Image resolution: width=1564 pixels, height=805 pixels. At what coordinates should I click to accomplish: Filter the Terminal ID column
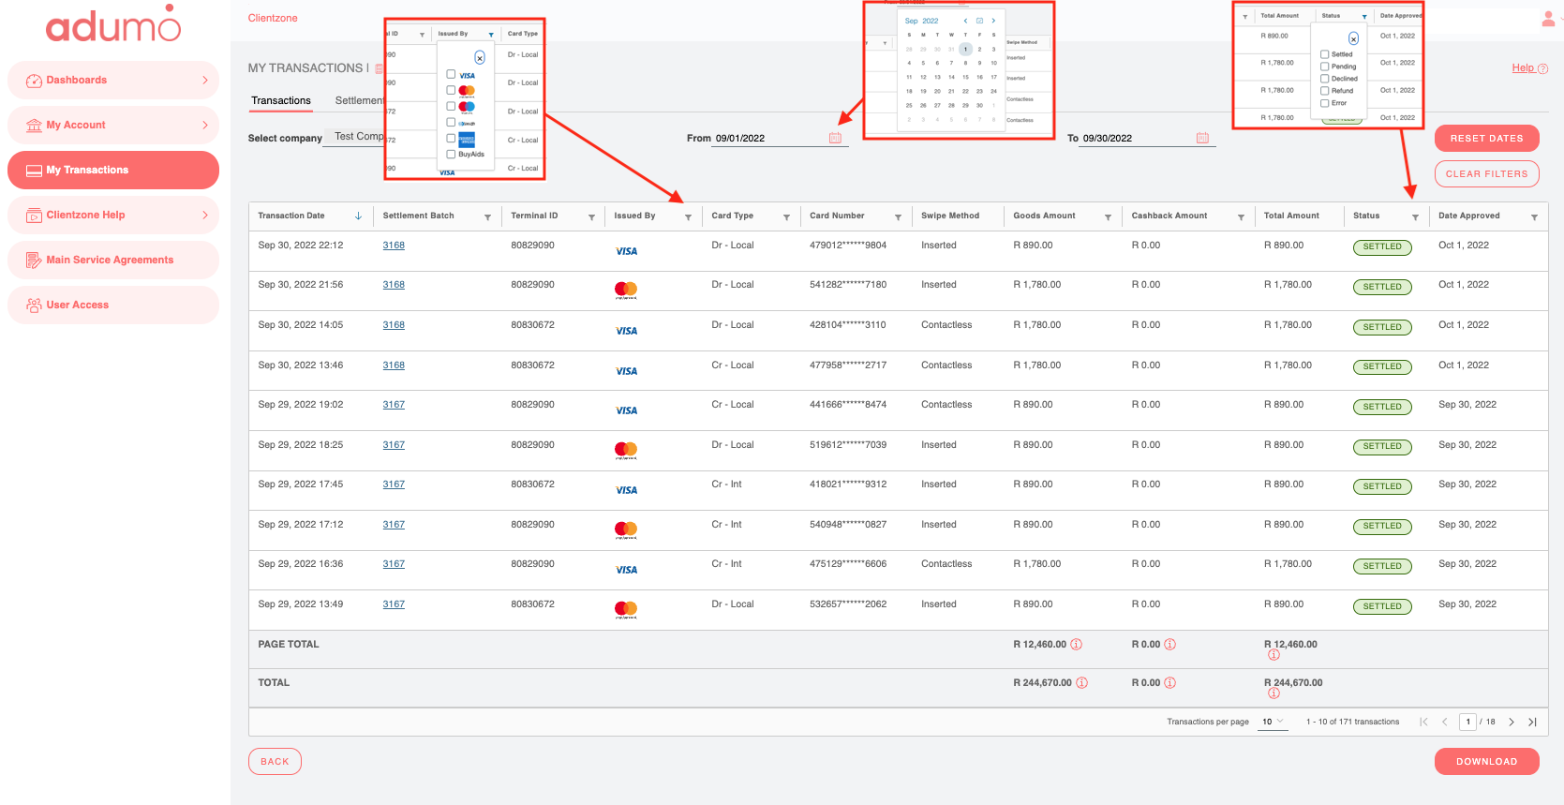pos(591,216)
